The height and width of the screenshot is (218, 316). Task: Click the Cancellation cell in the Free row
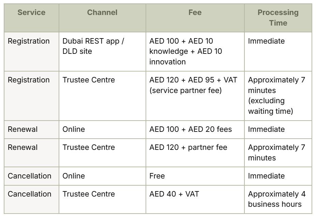(29, 176)
